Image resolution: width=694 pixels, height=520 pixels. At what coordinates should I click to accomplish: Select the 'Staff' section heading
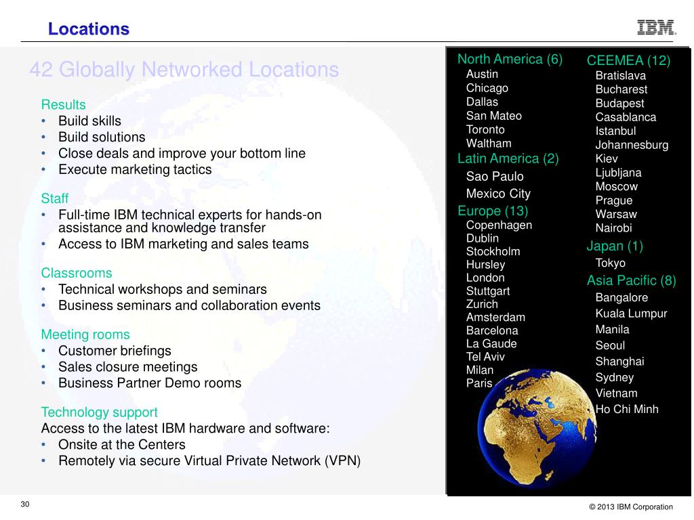click(x=55, y=198)
